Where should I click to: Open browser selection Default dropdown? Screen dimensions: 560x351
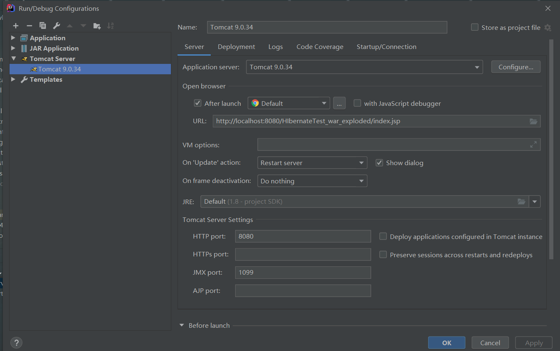click(289, 103)
